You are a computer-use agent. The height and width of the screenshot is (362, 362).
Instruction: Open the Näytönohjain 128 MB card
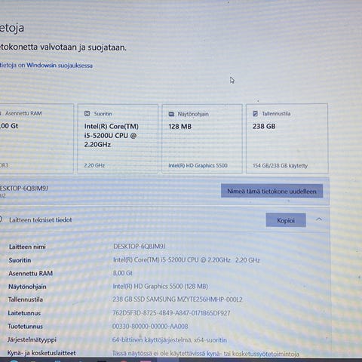(x=202, y=139)
